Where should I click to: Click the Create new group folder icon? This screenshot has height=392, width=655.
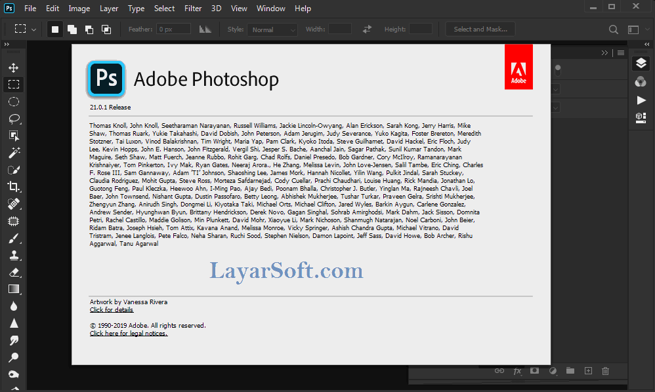[570, 370]
